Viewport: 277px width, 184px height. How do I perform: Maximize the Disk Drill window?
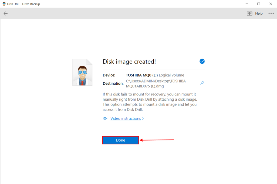click(259, 4)
